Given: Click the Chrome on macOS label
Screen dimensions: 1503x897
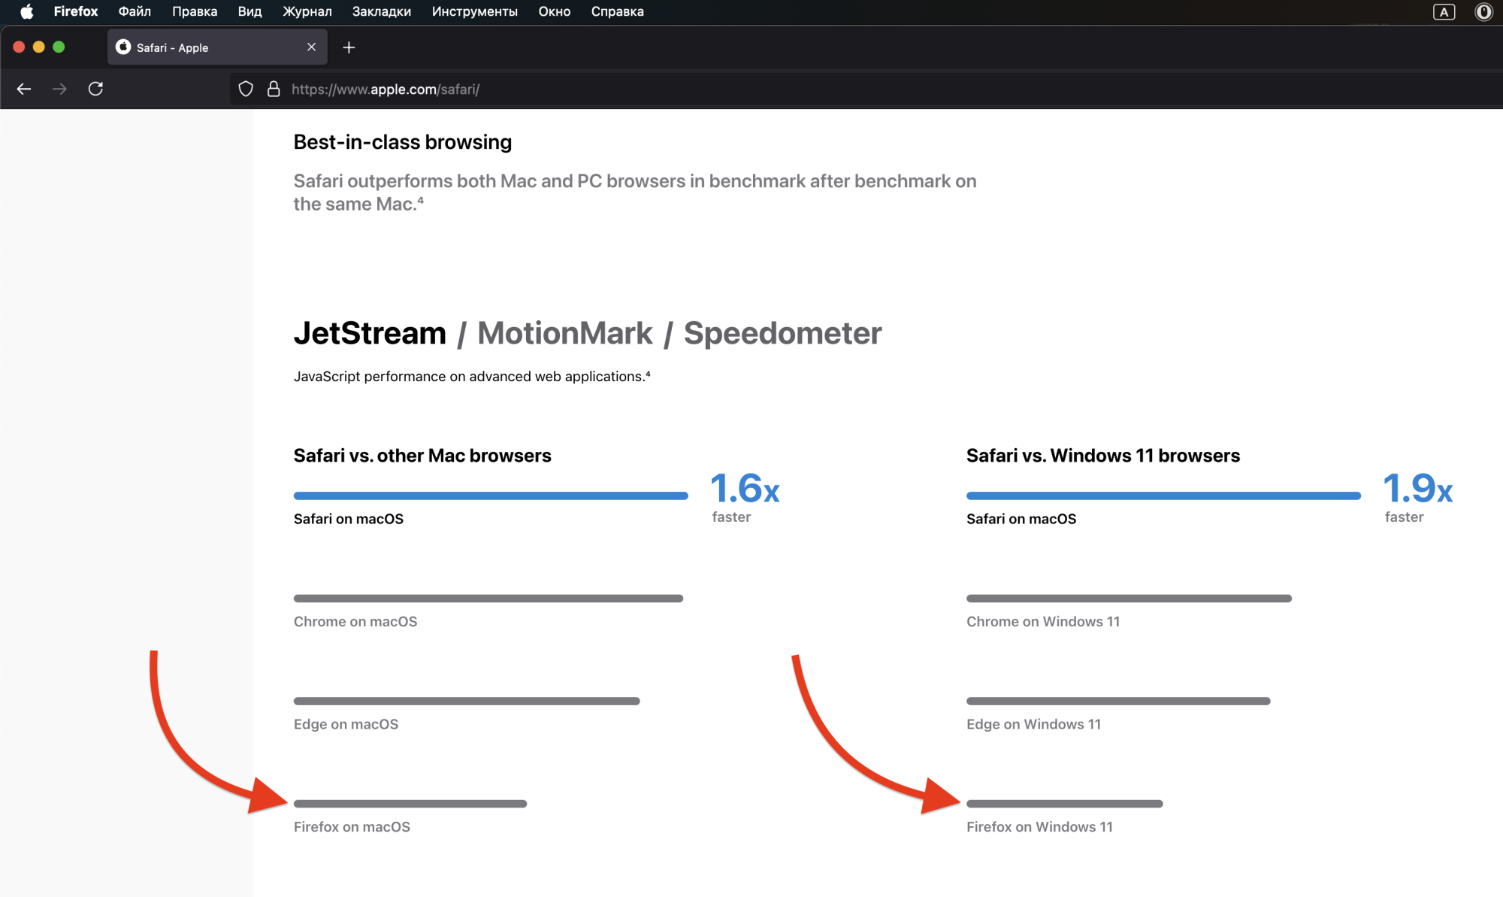Looking at the screenshot, I should (x=355, y=622).
